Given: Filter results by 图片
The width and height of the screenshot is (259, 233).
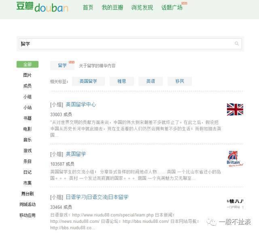Looking at the screenshot, I should (28, 75).
